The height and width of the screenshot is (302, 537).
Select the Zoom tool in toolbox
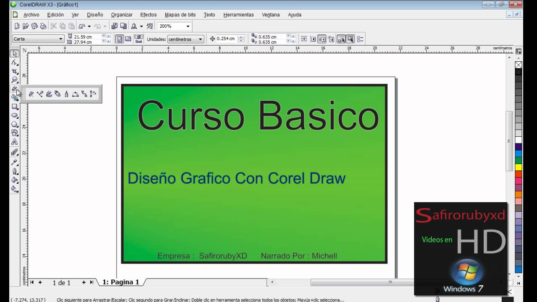15,80
